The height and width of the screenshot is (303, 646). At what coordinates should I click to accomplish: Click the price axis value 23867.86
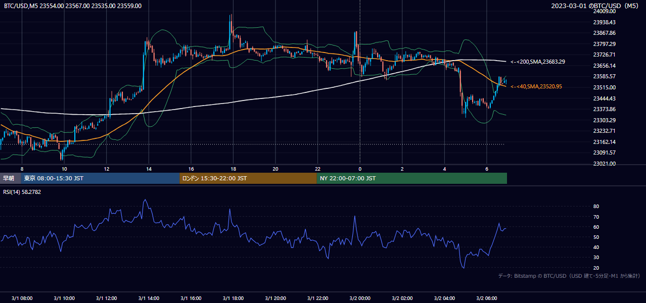(x=604, y=33)
